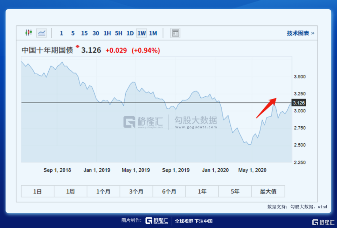Screen dimensions: 337x228
Task: Click the 2.750 y-axis label
Action: 300,128
